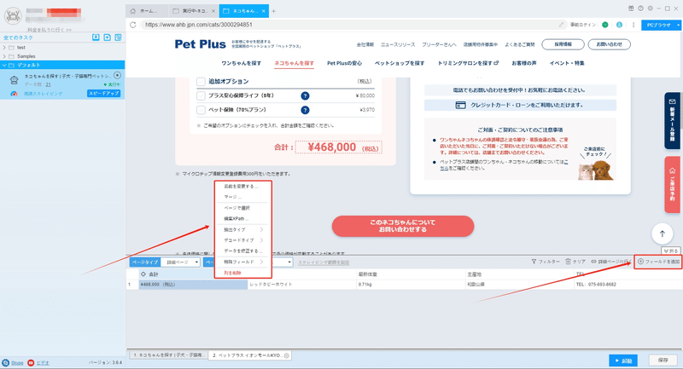
Task: Click the フィルター button
Action: [546, 262]
